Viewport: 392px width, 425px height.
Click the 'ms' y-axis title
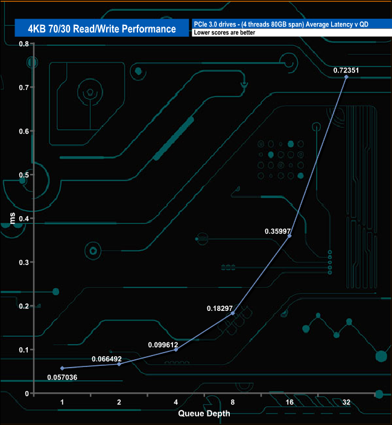(x=12, y=218)
